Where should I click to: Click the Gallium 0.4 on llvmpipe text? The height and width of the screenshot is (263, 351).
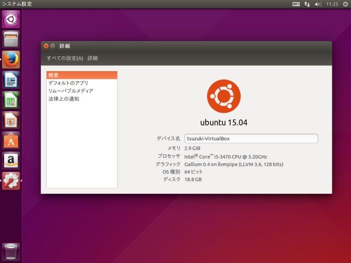coord(234,164)
